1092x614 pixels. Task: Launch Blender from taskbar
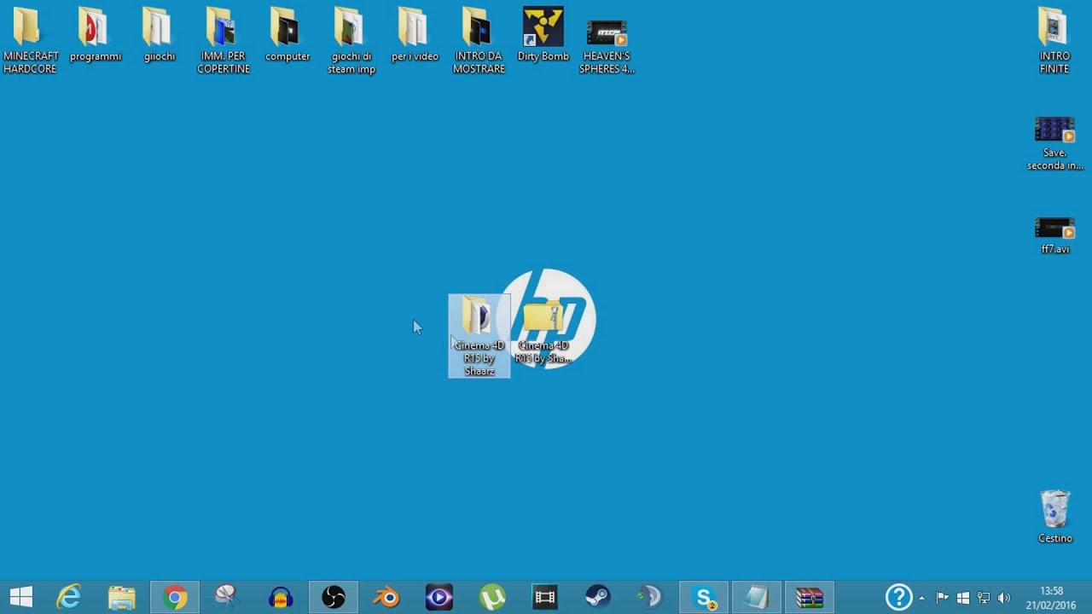coord(386,598)
